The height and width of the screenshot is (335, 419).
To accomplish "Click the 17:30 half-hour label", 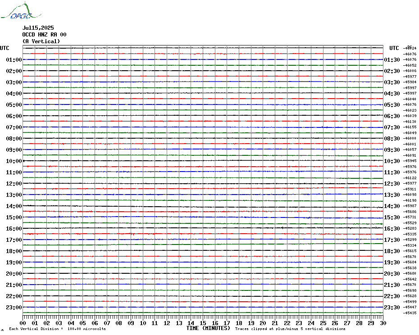I will tap(392, 240).
